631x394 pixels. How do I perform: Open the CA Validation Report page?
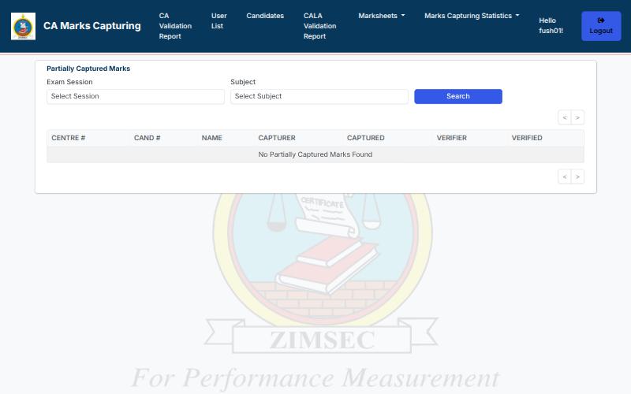point(175,26)
